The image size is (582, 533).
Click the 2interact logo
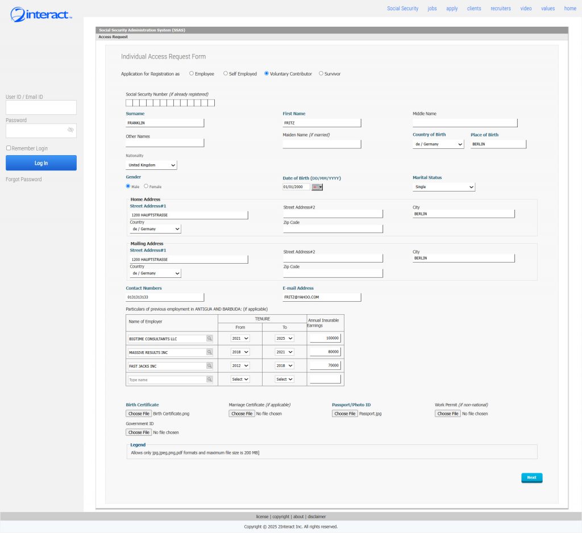point(41,14)
